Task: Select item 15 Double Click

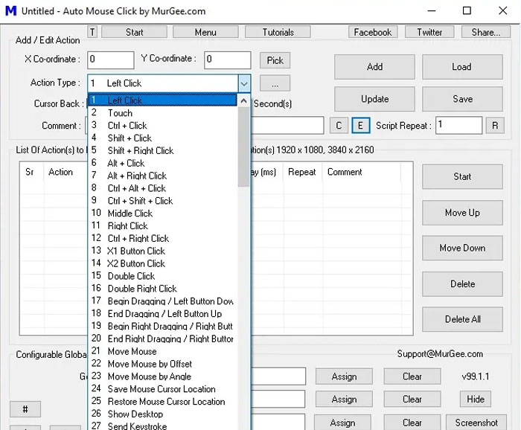Action: [x=162, y=276]
